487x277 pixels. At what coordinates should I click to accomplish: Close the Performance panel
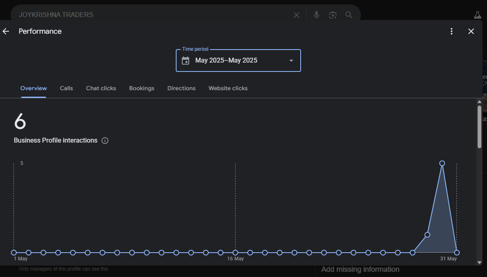(471, 31)
